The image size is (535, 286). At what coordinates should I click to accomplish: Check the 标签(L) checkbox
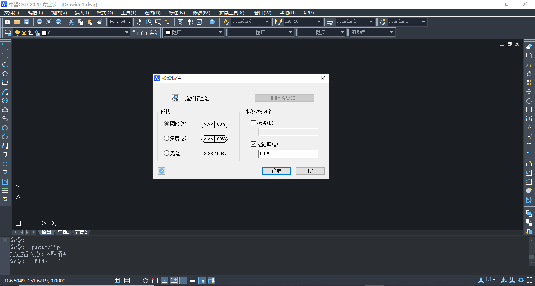coord(253,123)
